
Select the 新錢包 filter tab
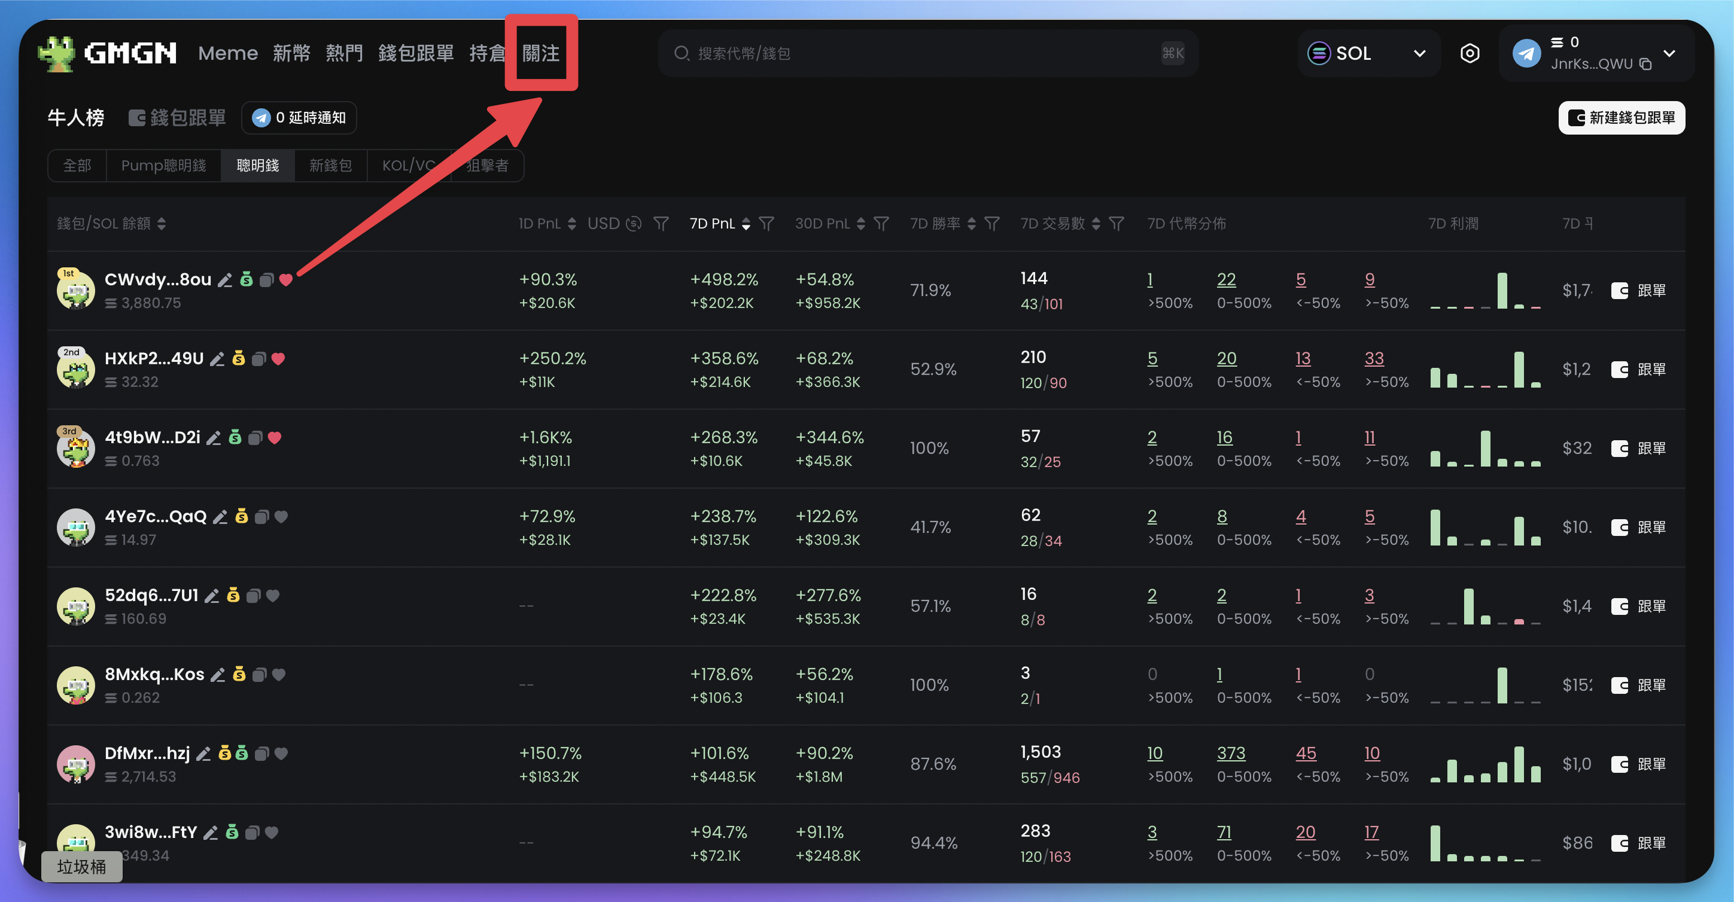330,166
